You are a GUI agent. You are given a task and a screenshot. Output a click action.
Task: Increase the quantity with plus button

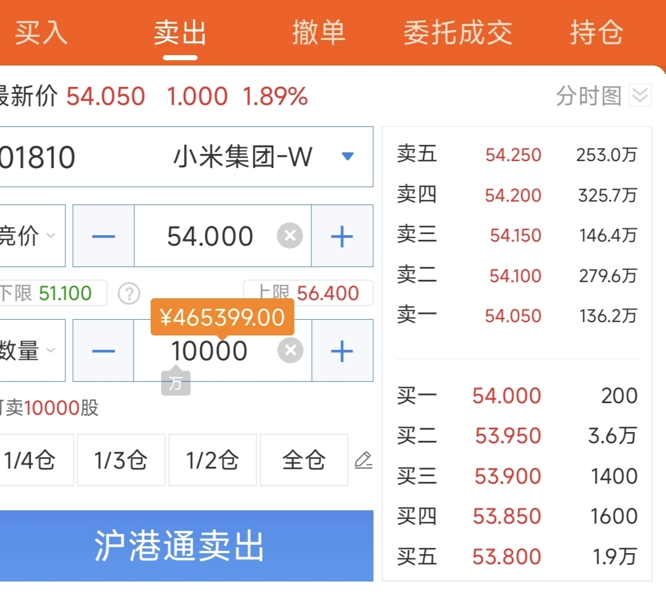[x=342, y=351]
